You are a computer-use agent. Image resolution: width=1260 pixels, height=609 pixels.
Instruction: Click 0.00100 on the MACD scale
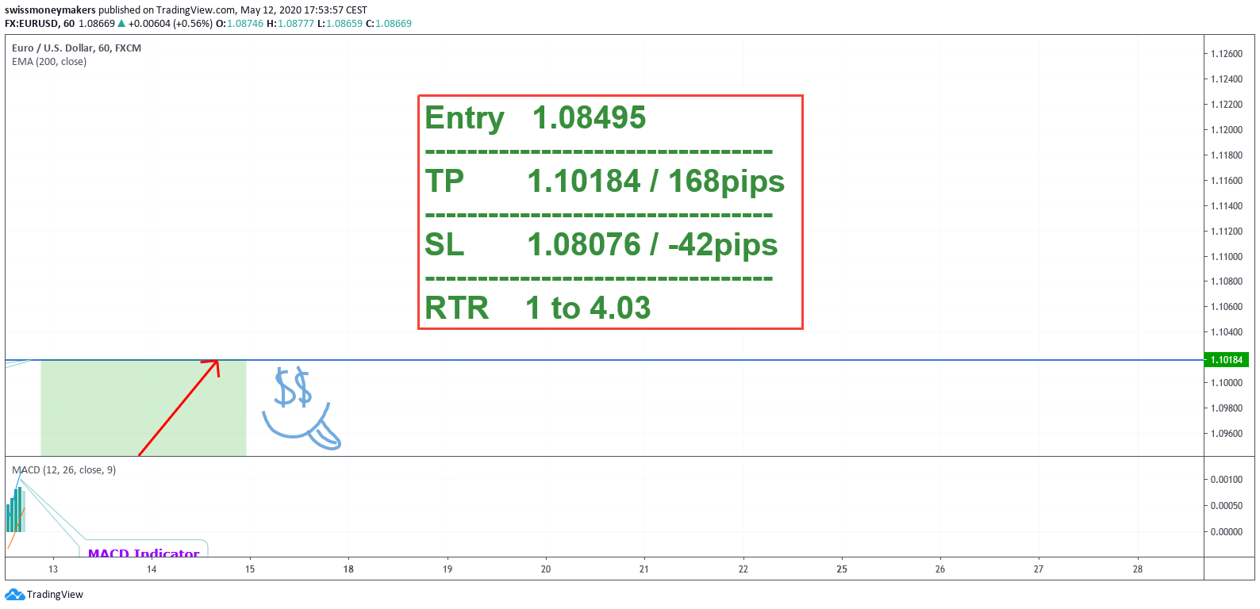(1227, 480)
